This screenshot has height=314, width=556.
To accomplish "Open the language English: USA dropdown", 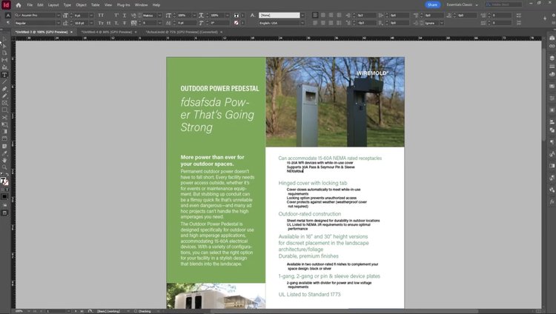I will [x=302, y=23].
